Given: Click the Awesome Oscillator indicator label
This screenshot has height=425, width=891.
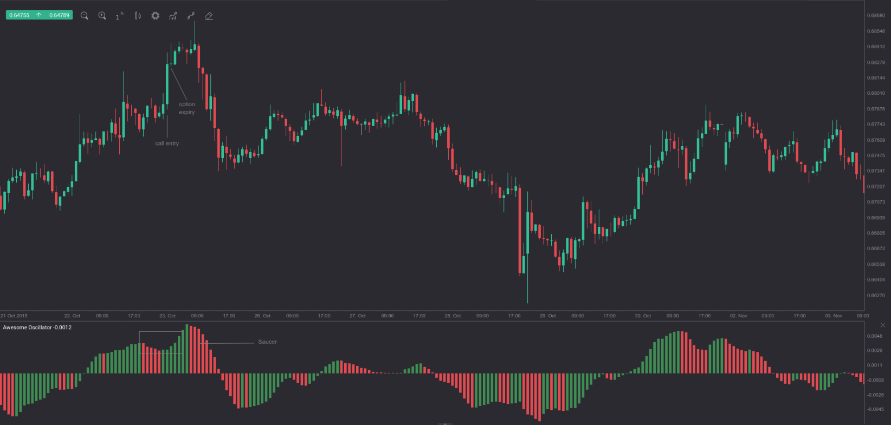Looking at the screenshot, I should [37, 328].
